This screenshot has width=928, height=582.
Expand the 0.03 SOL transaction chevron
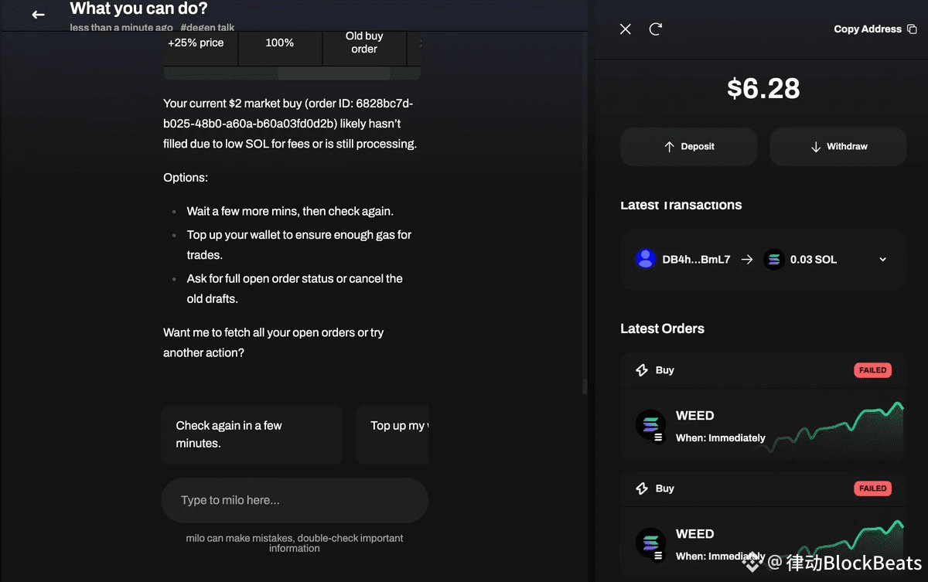pos(883,260)
